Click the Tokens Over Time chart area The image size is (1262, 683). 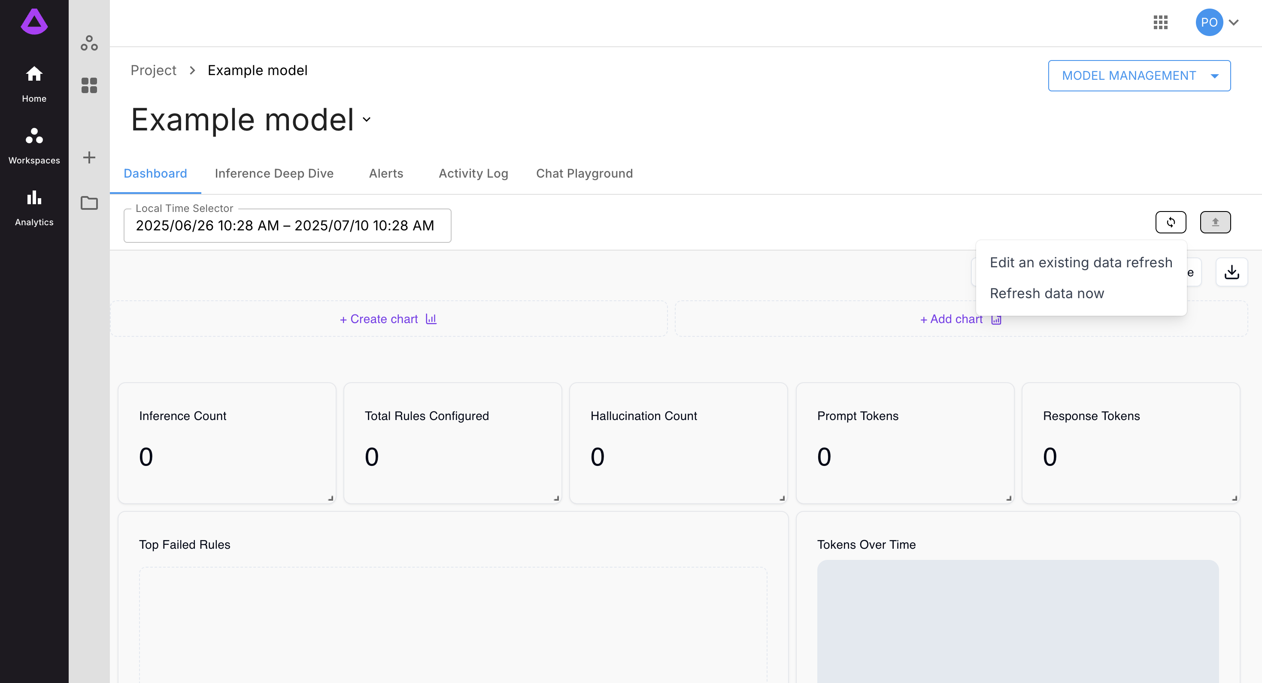tap(1018, 622)
